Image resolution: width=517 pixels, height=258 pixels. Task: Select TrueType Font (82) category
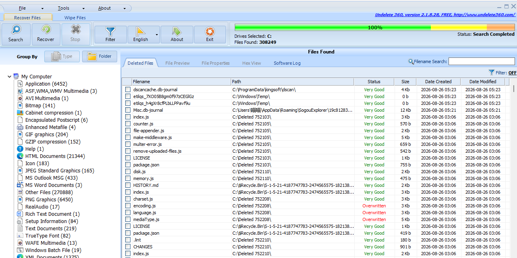48,235
